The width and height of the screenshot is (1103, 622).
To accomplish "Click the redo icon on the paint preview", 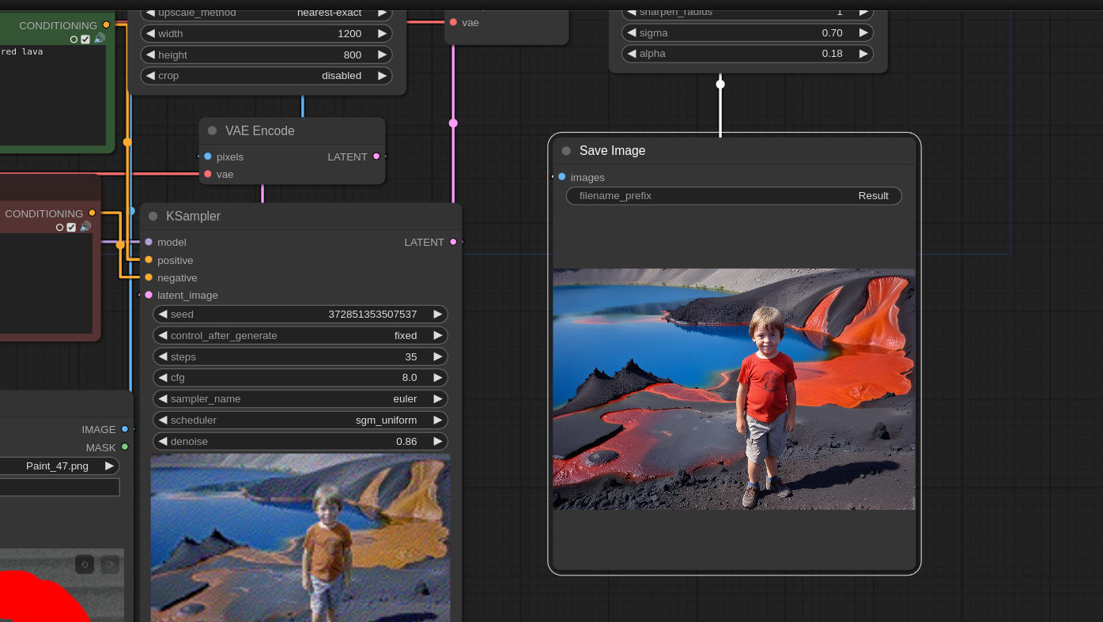I will pyautogui.click(x=110, y=564).
